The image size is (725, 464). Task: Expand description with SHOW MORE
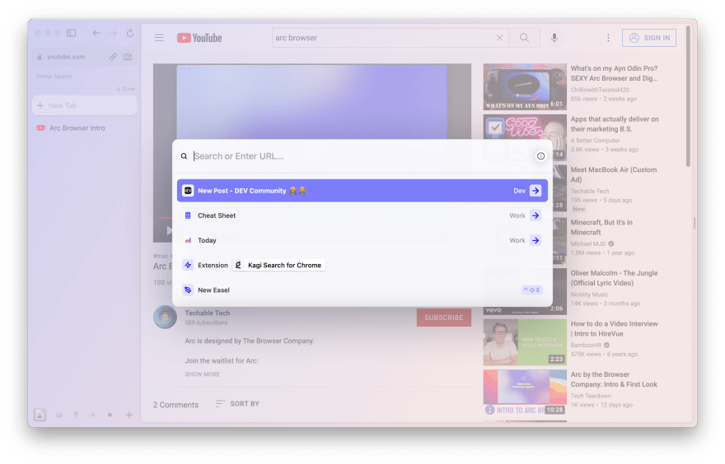click(203, 374)
